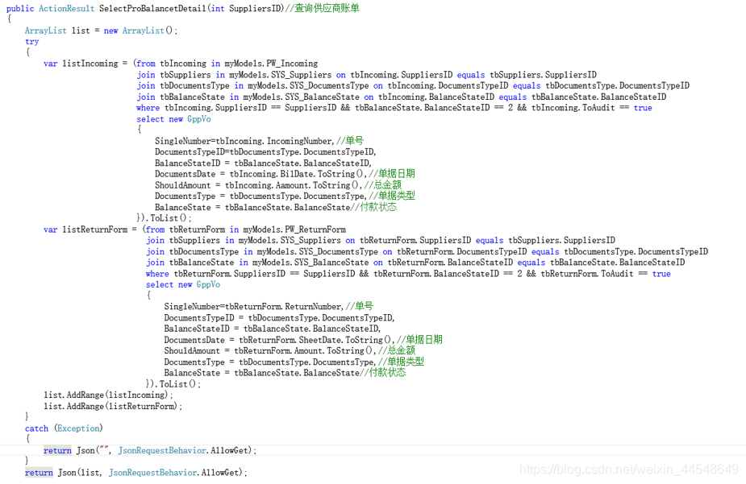Click 'SingleNumber=tbIncoming.IncomingNumber' assignment
Screen dimensions: 746x484
(244, 141)
